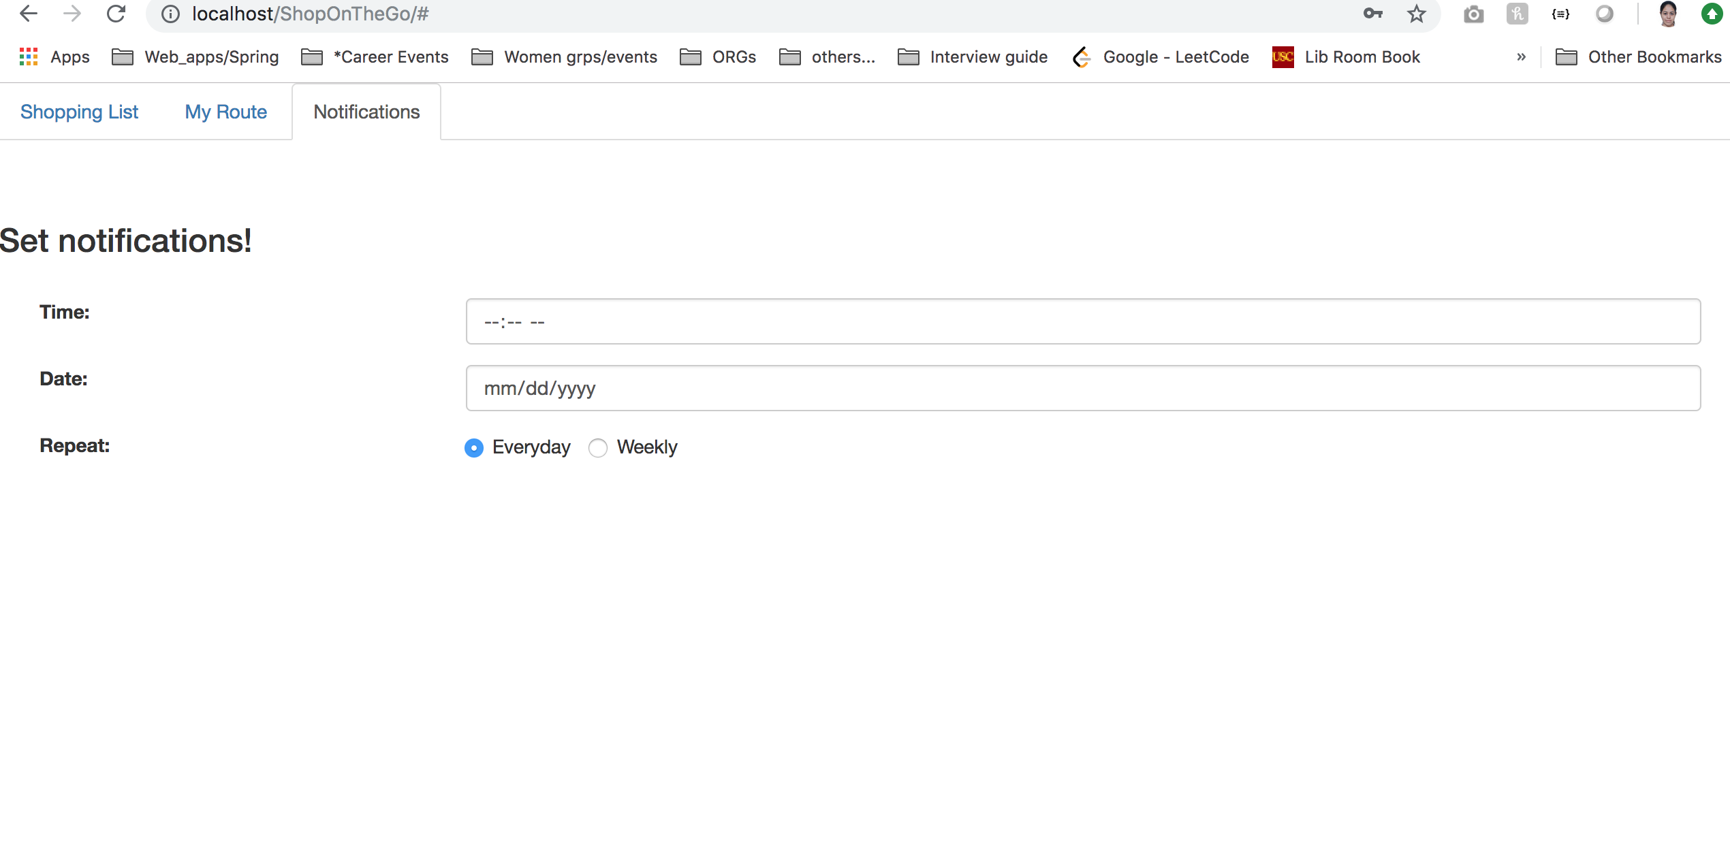Viewport: 1730px width, 847px height.
Task: Click the green update arrow icon
Action: coord(1711,14)
